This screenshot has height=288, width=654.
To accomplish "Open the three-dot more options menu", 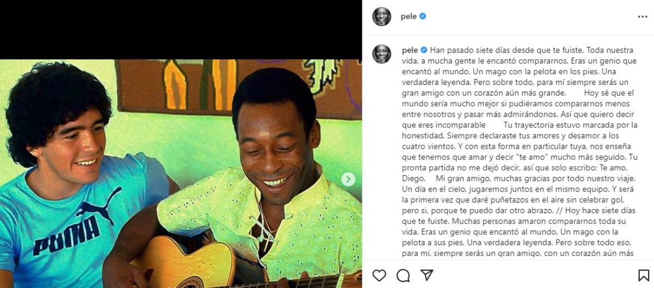I will (x=642, y=16).
